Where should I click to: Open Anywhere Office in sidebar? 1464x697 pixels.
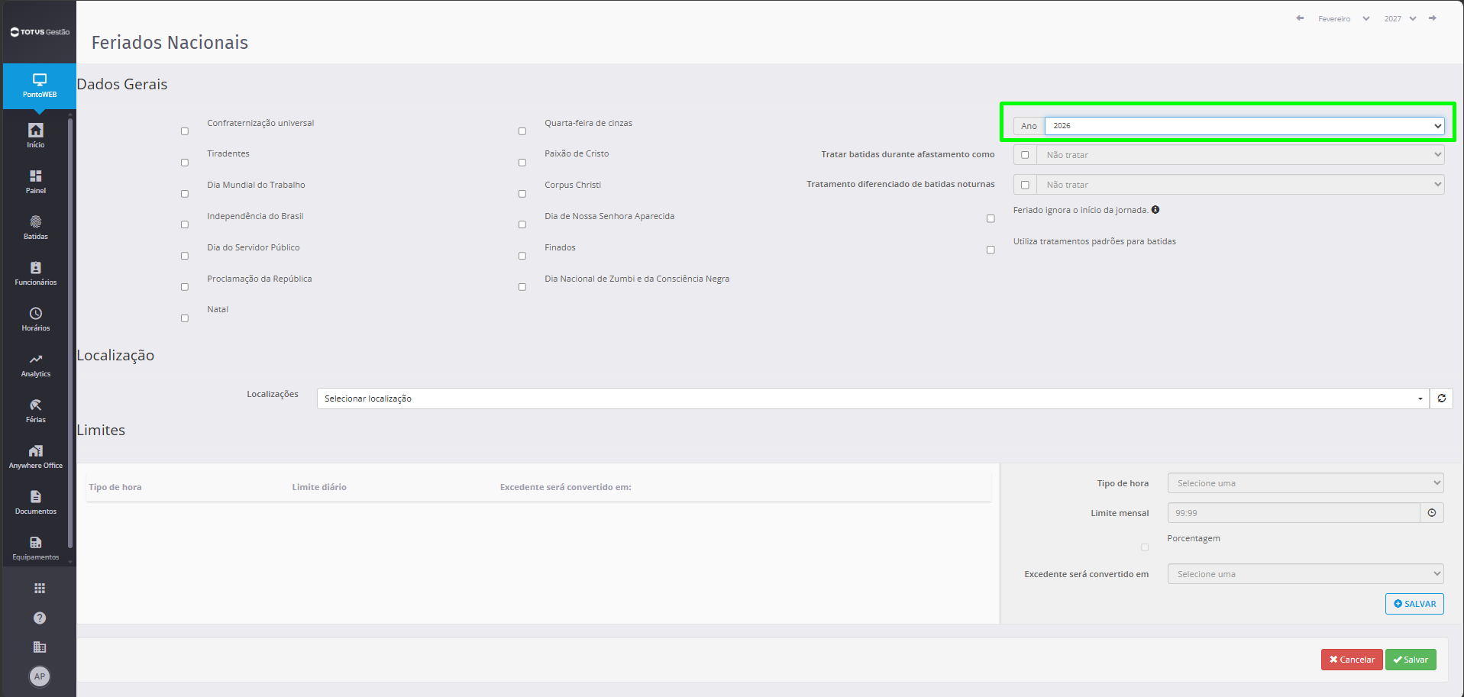pyautogui.click(x=36, y=456)
